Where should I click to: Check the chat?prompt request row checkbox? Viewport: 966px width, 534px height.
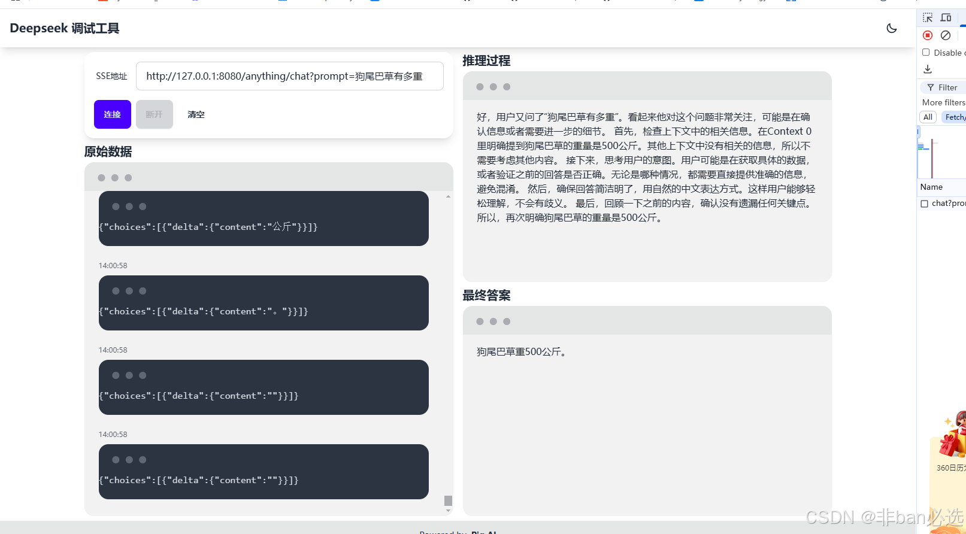tap(924, 204)
